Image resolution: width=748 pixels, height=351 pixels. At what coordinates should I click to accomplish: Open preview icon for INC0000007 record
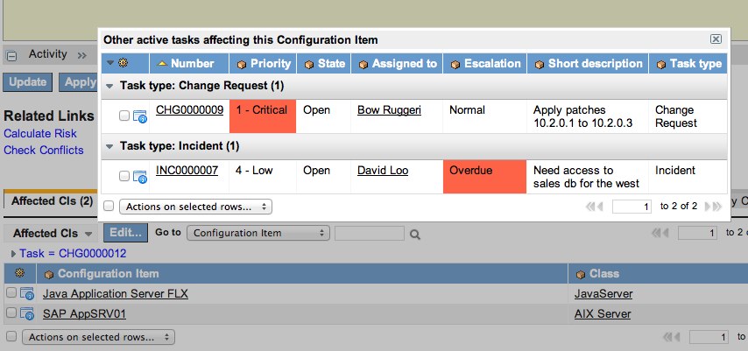(x=140, y=177)
